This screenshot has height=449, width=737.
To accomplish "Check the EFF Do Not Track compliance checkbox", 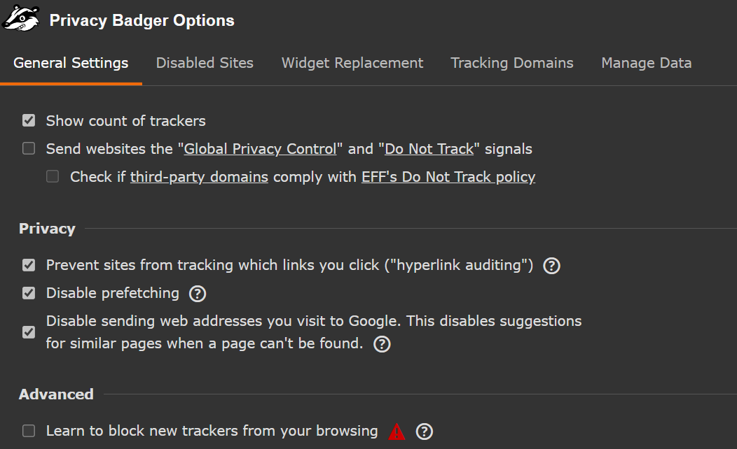I will (53, 177).
